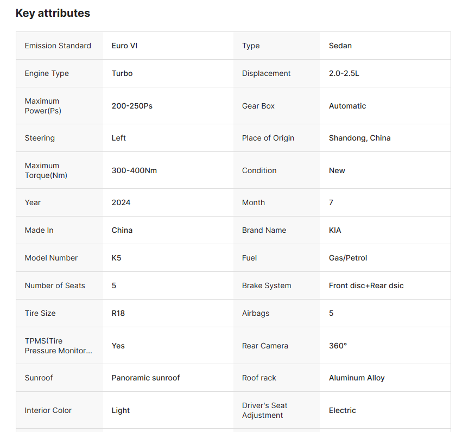The height and width of the screenshot is (432, 456).
Task: Click the Front disc+Rear dsic value
Action: click(x=366, y=285)
